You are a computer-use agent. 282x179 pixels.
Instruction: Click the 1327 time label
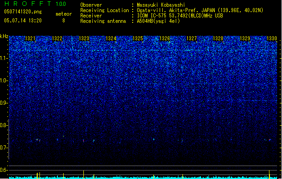192,38
